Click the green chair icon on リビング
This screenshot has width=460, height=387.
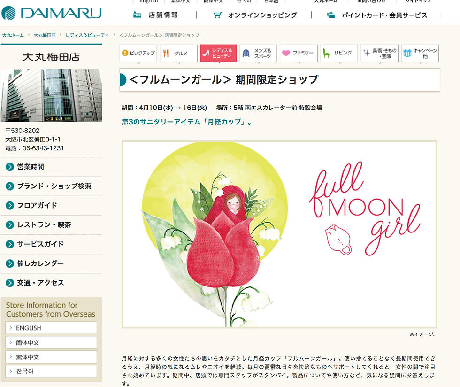326,53
